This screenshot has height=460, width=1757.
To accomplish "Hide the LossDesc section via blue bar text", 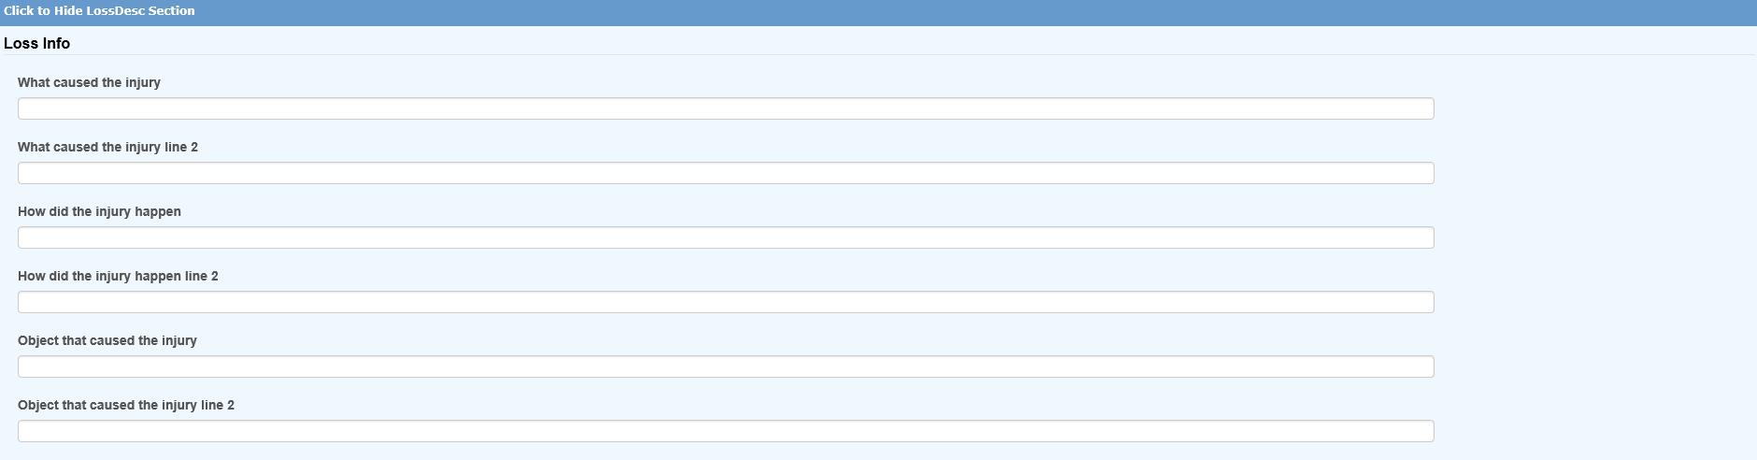I will [99, 11].
